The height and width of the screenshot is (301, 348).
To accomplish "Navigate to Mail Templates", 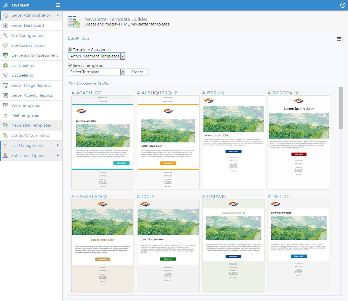I will [25, 115].
